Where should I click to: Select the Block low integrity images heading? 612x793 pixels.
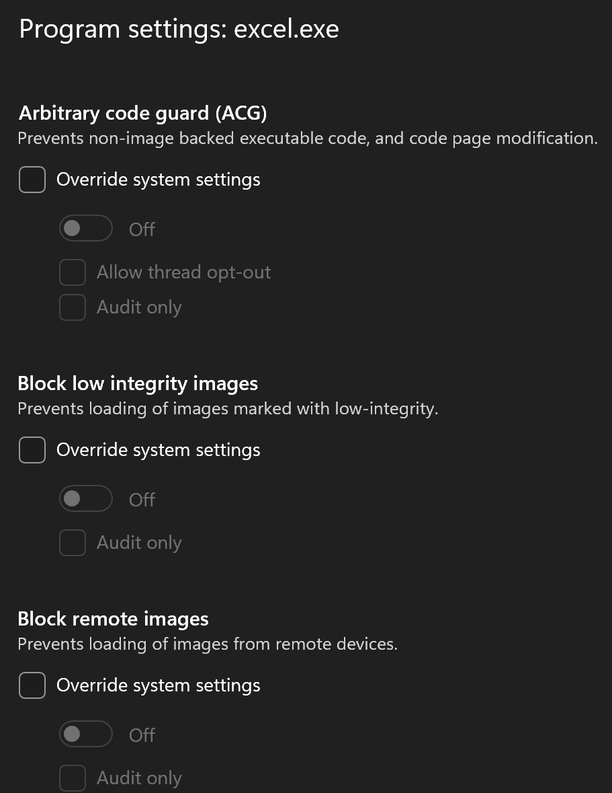(x=138, y=383)
